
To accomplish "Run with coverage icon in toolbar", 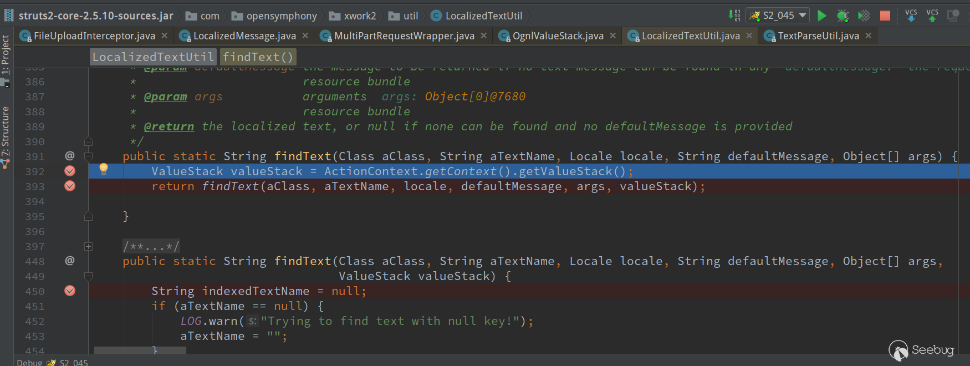I will (864, 16).
